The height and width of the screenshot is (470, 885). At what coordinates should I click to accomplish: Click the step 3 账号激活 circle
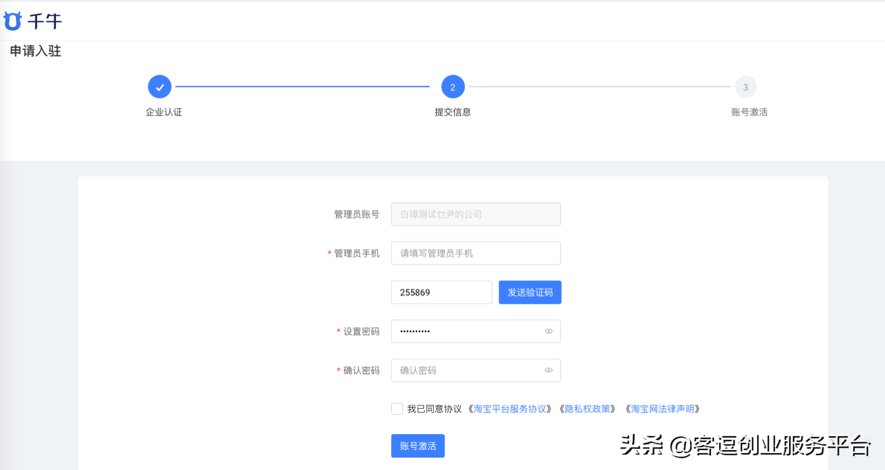tap(746, 86)
